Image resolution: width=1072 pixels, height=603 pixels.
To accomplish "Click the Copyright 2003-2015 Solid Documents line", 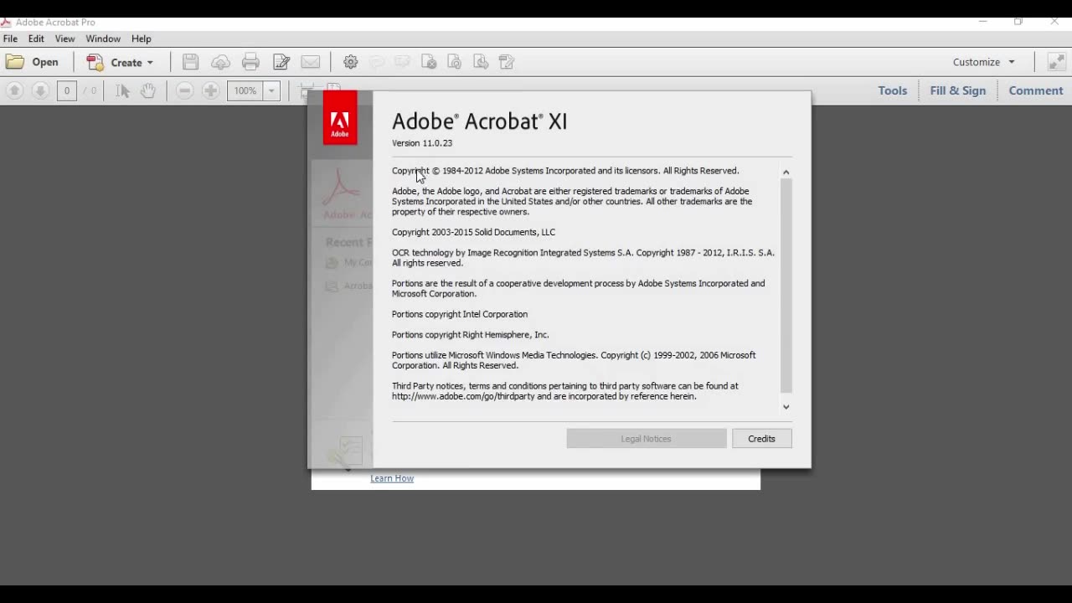I will pos(473,232).
